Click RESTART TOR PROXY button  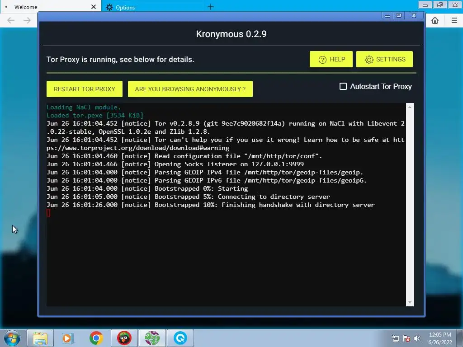[85, 89]
